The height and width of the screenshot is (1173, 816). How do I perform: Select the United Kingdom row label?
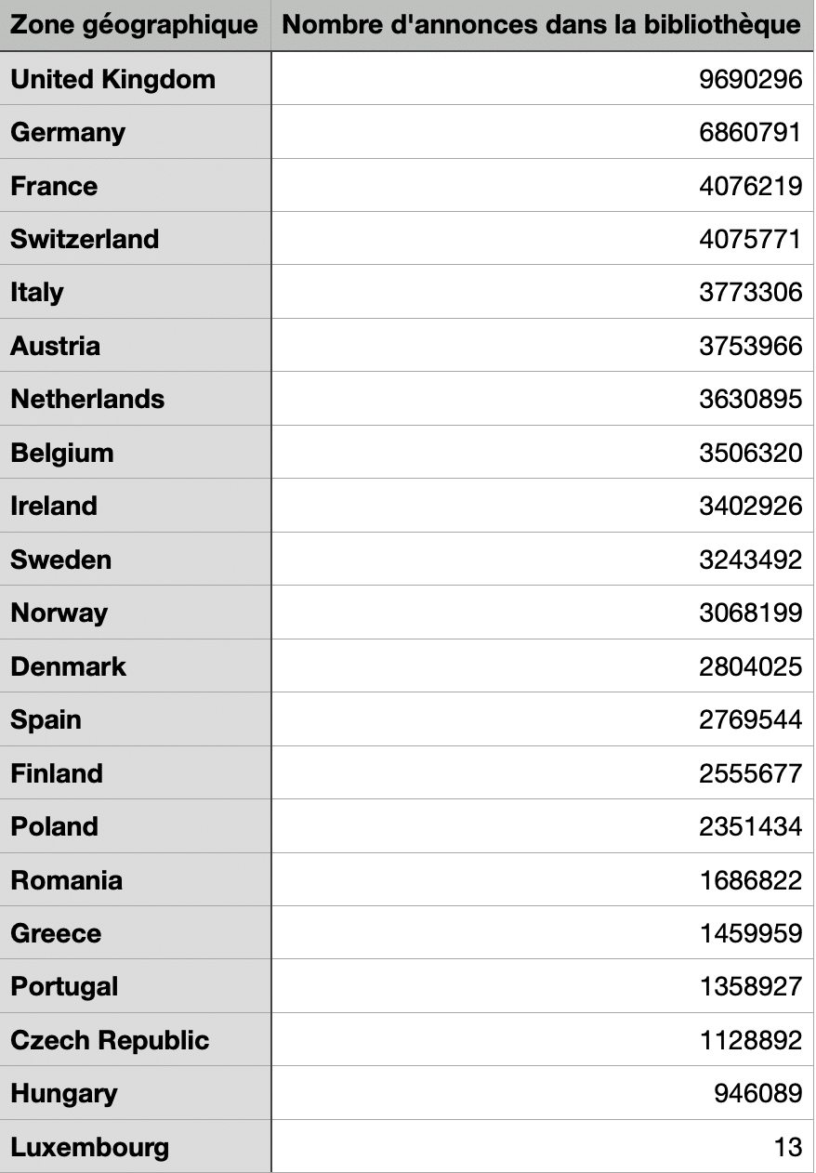pos(112,79)
